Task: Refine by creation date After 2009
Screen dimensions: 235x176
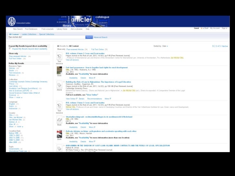Action: [13, 142]
